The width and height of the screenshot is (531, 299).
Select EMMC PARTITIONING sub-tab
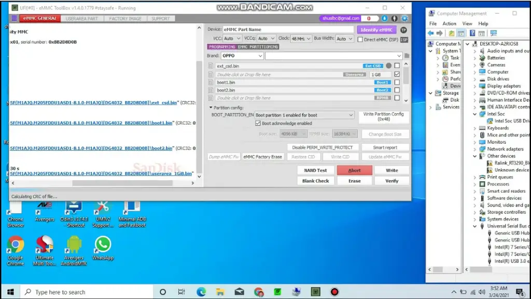(258, 47)
